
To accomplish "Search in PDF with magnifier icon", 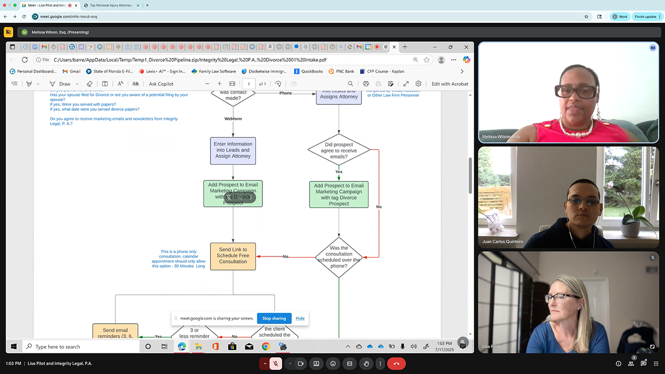I will click(351, 84).
